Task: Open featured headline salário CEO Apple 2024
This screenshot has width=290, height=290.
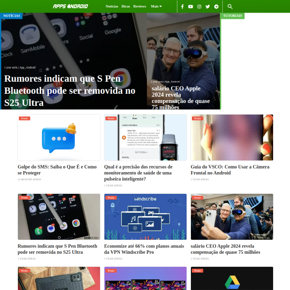Action: coord(181,98)
